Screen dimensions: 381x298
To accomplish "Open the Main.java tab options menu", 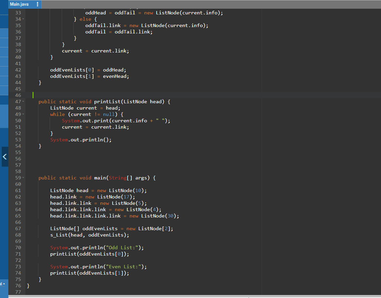I will (x=38, y=4).
